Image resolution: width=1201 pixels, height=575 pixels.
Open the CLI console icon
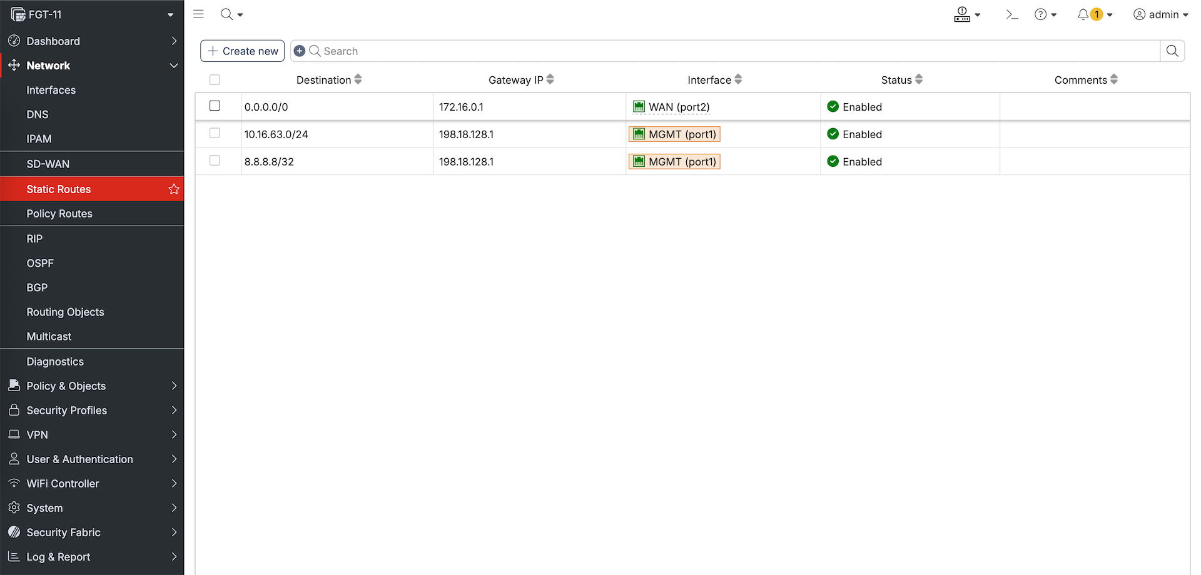(x=1011, y=14)
